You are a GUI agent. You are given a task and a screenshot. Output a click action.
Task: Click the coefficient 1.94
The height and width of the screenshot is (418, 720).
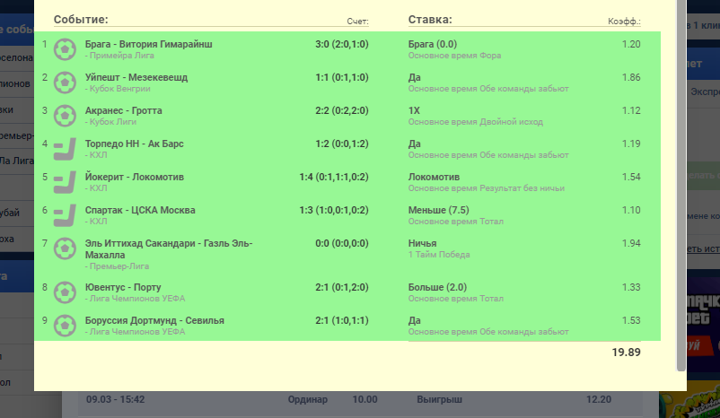[x=631, y=243]
